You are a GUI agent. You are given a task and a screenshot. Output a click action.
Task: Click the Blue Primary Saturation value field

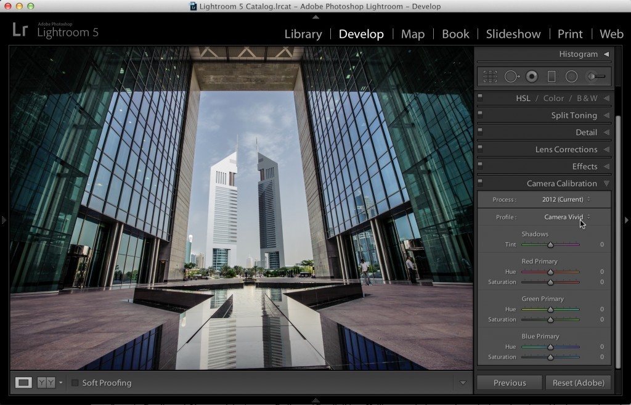pyautogui.click(x=601, y=357)
